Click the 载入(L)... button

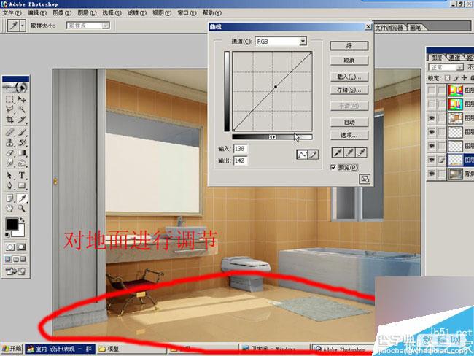349,77
